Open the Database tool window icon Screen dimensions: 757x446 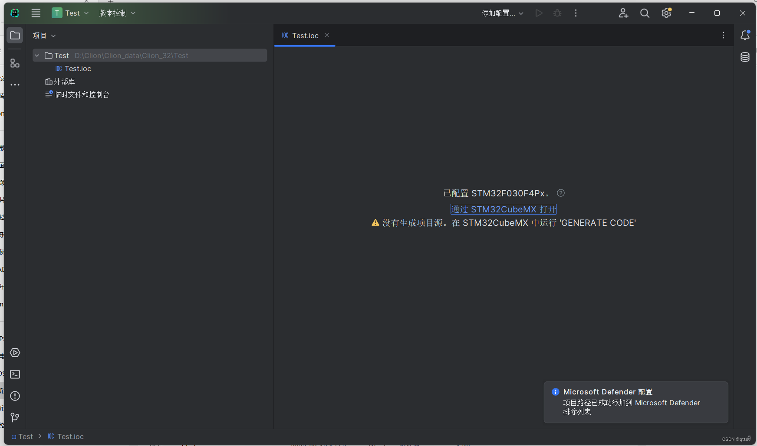pos(745,57)
